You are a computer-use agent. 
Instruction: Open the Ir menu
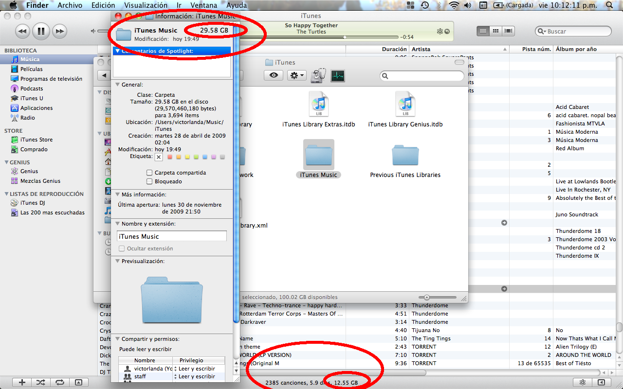point(179,5)
